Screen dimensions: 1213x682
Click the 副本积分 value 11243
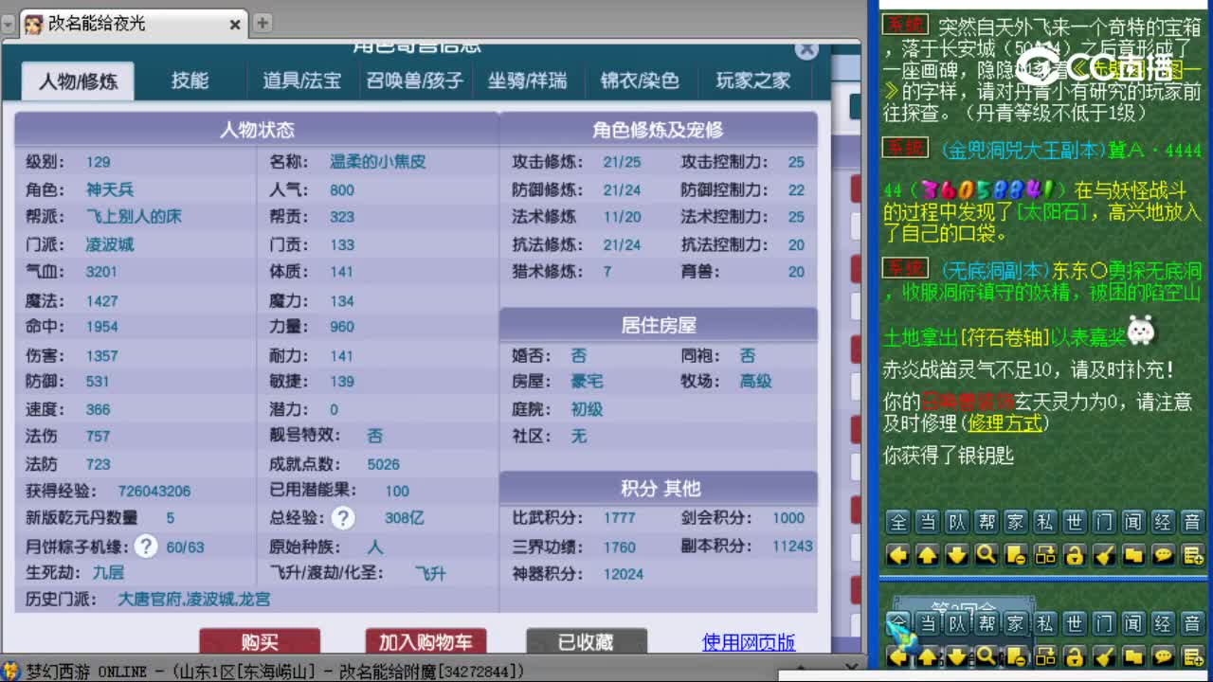click(x=792, y=546)
